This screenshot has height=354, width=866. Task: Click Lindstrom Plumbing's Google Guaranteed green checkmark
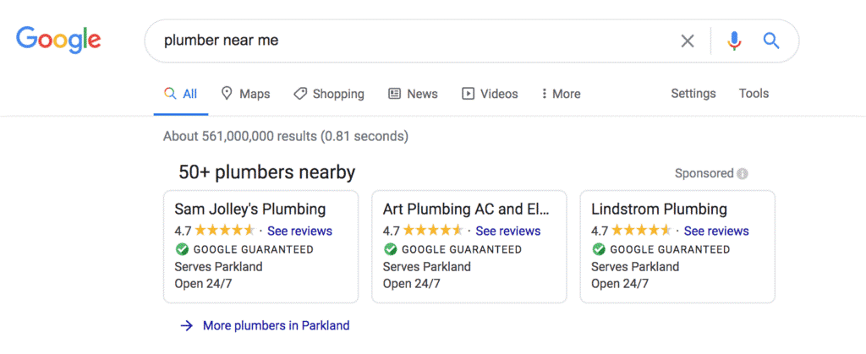[599, 249]
